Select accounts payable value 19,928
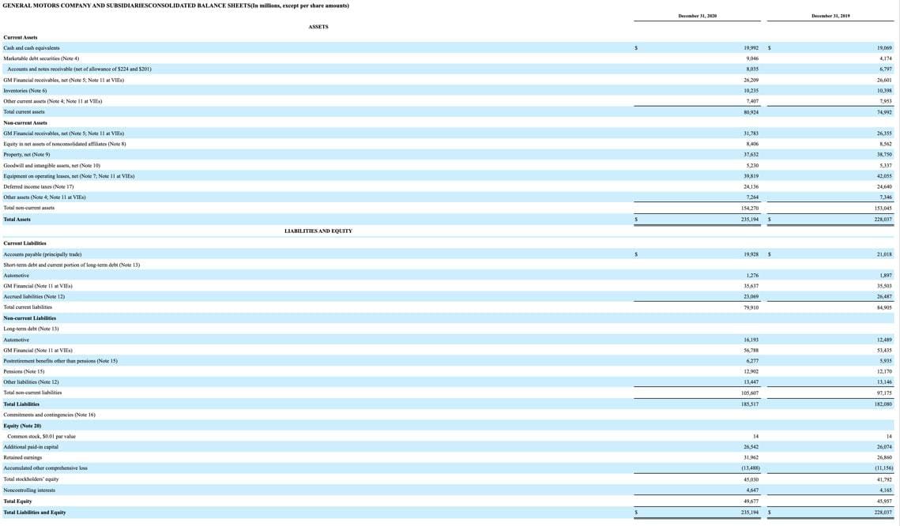The image size is (900, 526). pos(751,254)
